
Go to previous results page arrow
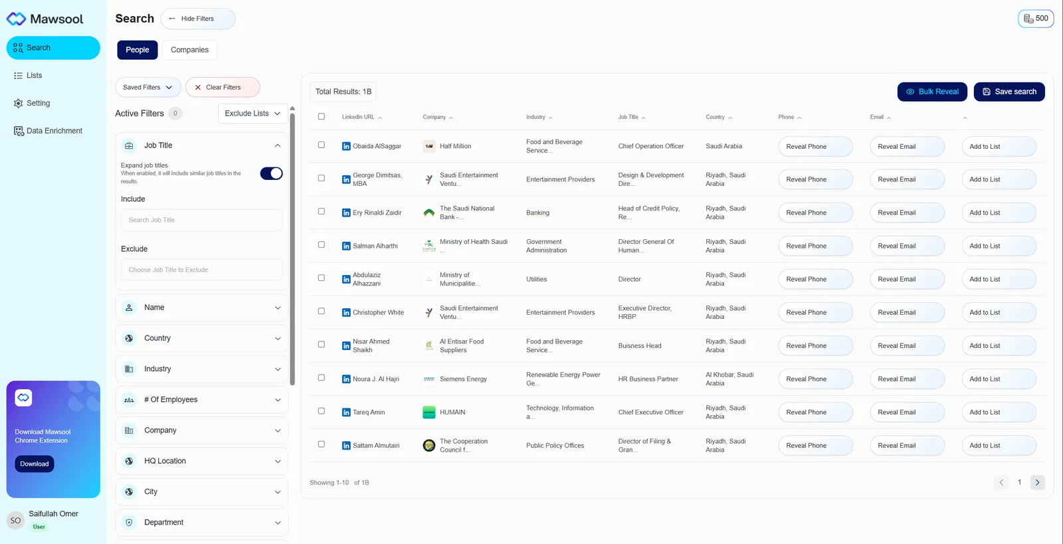point(1001,483)
